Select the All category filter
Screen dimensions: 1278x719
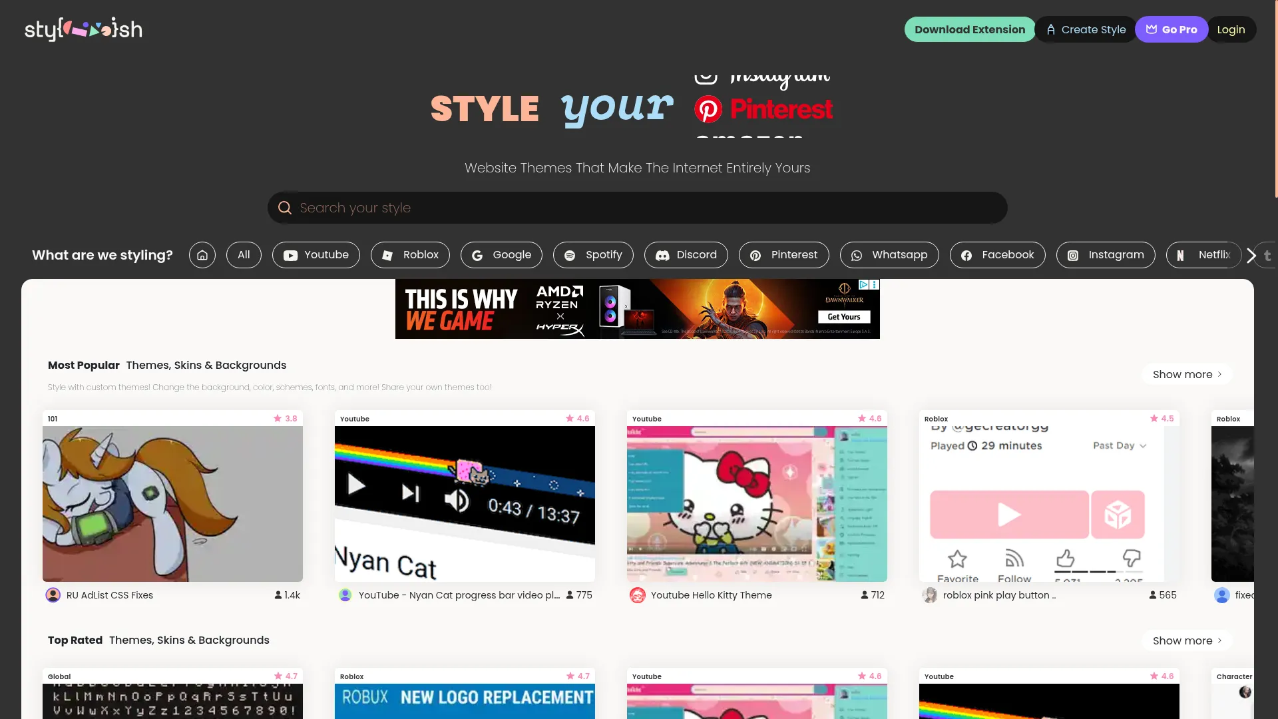tap(244, 255)
